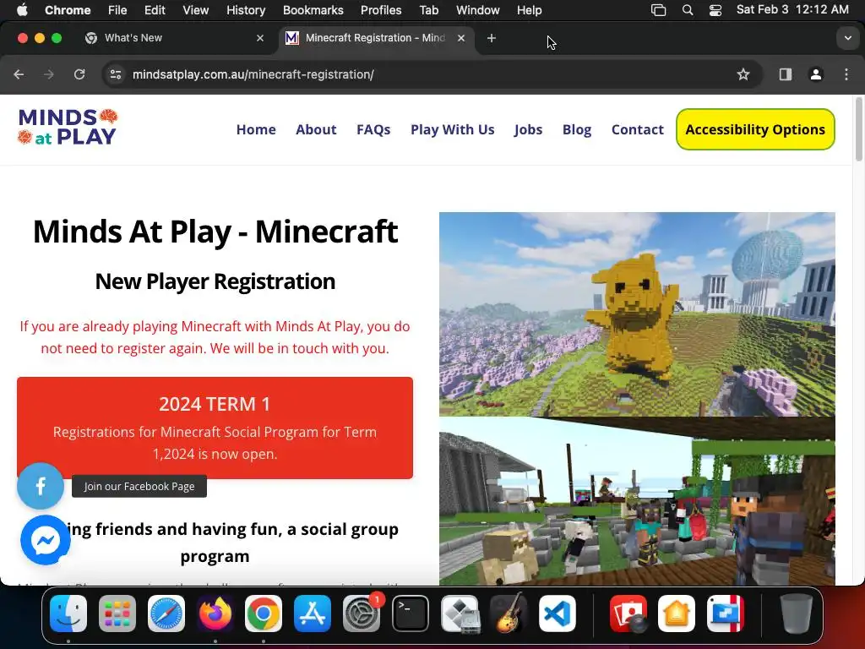Open System Settings from the dock

point(362,614)
